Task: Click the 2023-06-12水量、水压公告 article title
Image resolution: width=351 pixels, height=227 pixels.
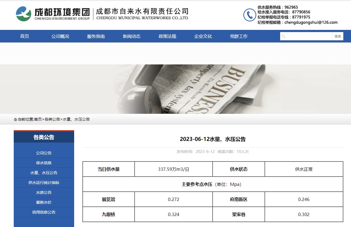Action: tap(213, 139)
